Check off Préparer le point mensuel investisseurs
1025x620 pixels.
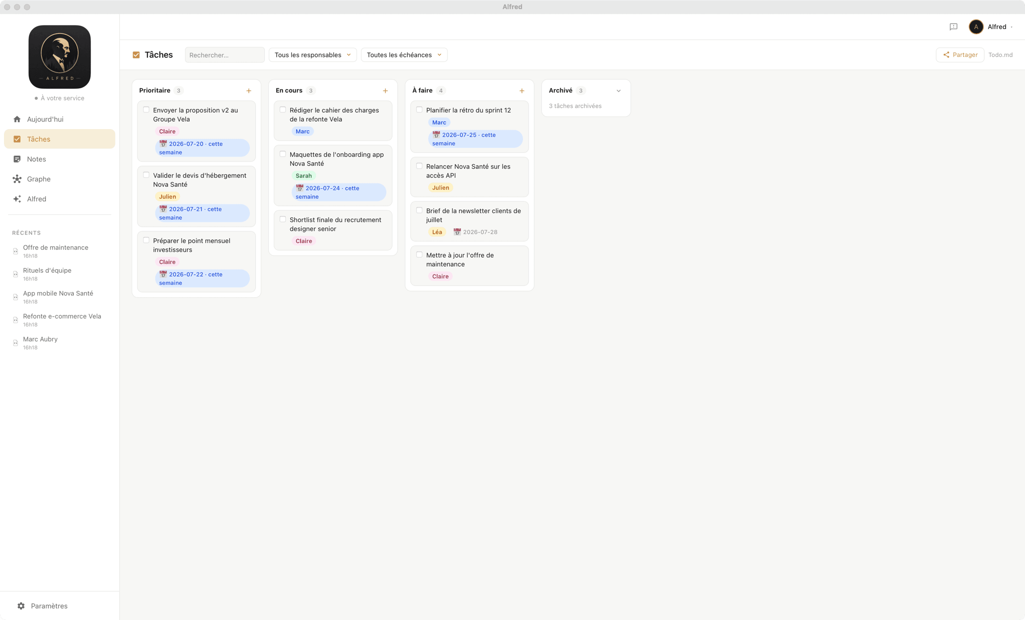click(146, 240)
